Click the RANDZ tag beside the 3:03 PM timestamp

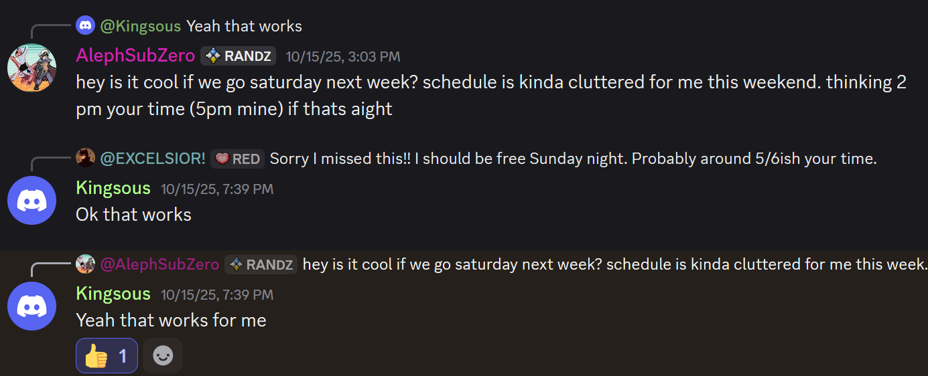(238, 56)
